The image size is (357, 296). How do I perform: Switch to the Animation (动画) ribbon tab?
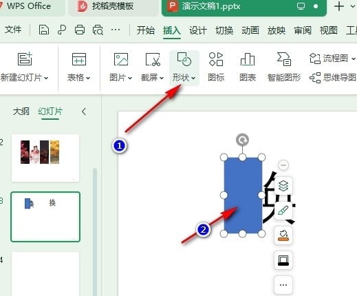click(250, 30)
